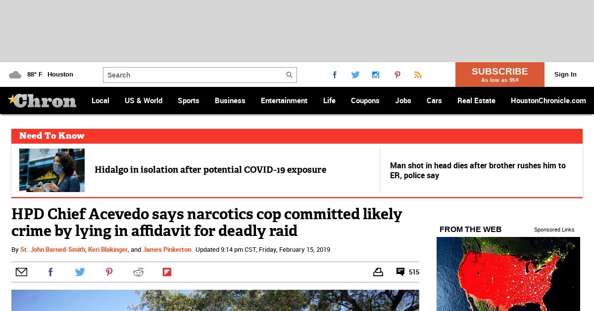Share article on Reddit
The image size is (594, 311).
[138, 272]
